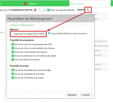
Task: Uncheck Inclure les informations du projet
Action: tap(13, 78)
